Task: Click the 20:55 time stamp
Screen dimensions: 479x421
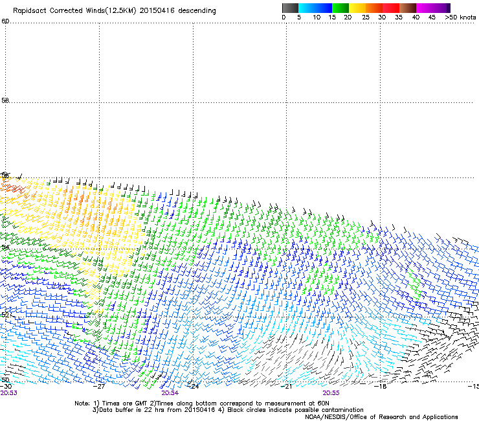Action: coord(331,393)
